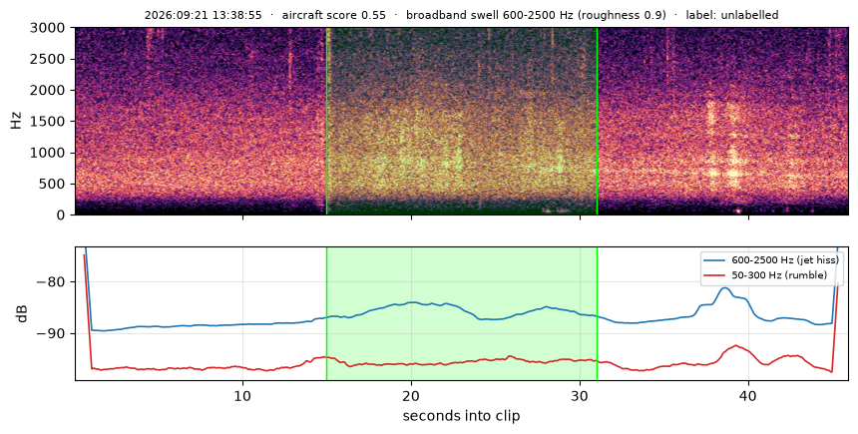Image resolution: width=858 pixels, height=434 pixels.
Task: Click the green end marker line in spectrogram
Action: pos(597,121)
